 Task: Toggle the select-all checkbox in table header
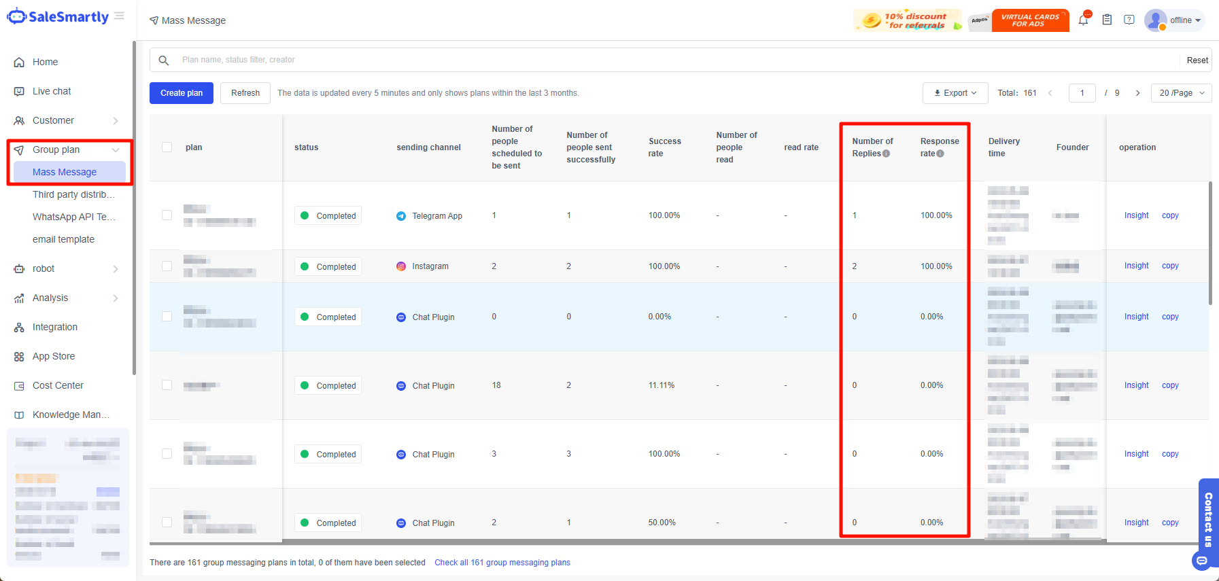(167, 147)
